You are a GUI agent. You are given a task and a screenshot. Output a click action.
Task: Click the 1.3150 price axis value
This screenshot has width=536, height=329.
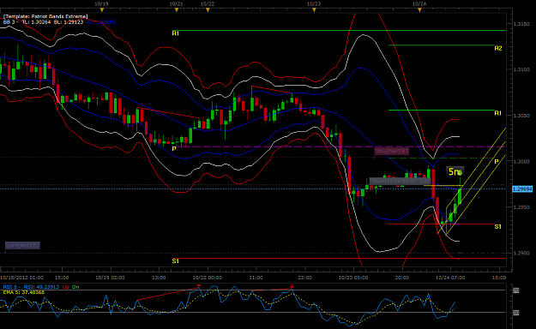(522, 24)
